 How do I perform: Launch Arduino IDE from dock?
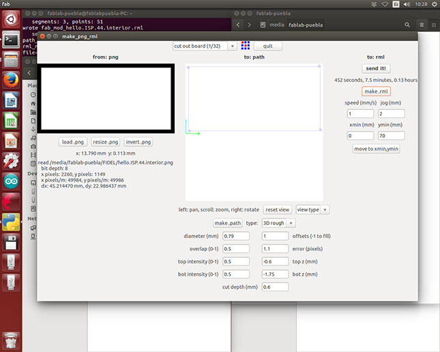click(11, 181)
